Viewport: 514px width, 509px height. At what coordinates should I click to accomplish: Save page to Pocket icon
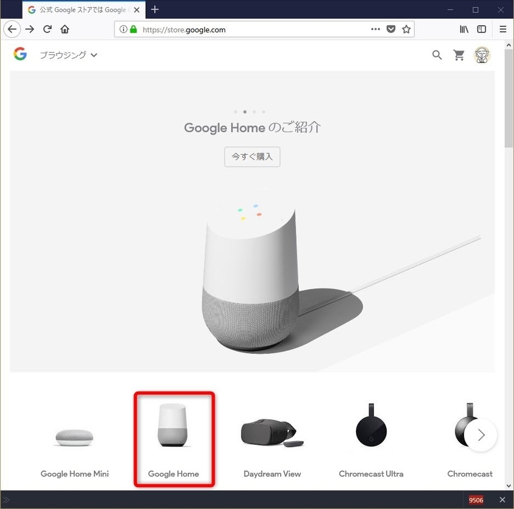pos(391,29)
